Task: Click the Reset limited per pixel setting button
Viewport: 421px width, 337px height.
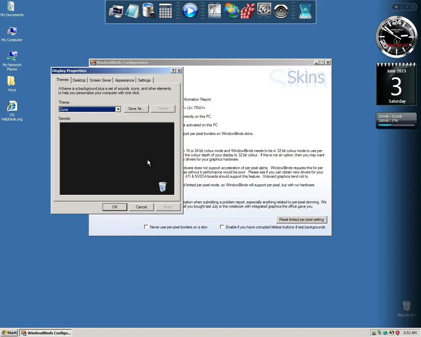Action: click(302, 220)
